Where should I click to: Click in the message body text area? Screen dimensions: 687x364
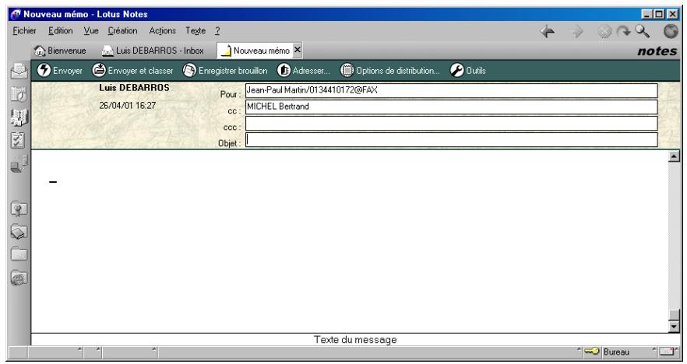click(x=350, y=241)
